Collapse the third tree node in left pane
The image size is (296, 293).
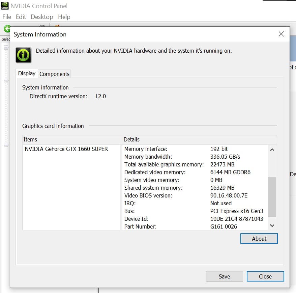click(x=6, y=145)
